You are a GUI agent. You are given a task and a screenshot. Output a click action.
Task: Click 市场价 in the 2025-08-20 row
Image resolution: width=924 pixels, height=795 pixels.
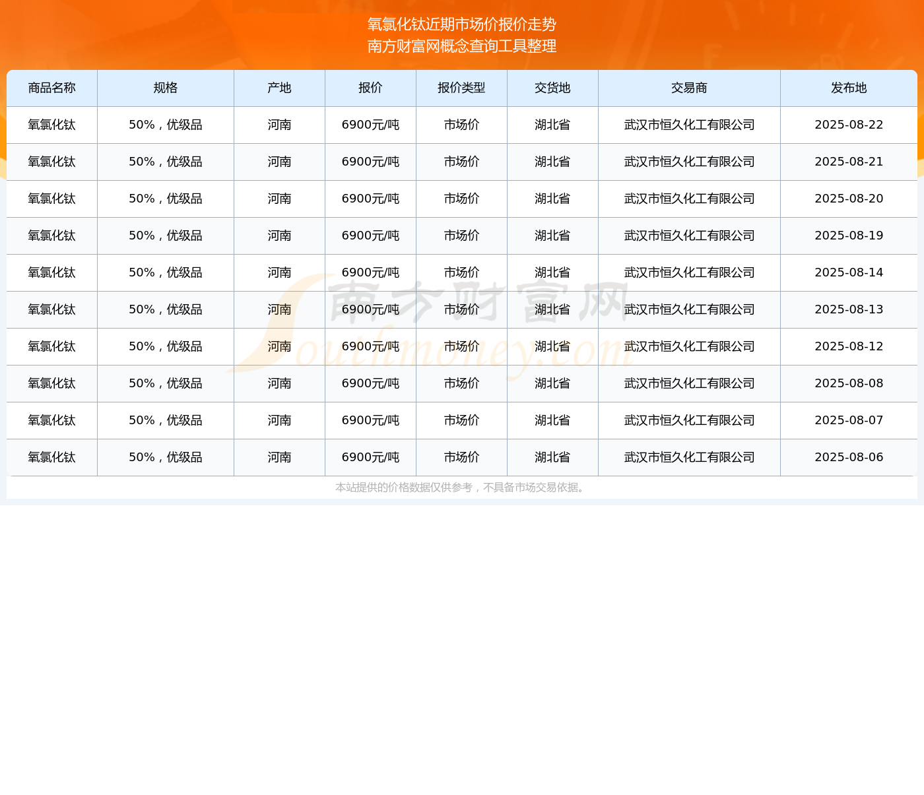[461, 199]
